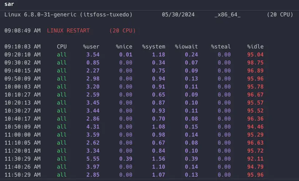Click the 92.11 idle value
This screenshot has width=299, height=181.
coord(255,159)
